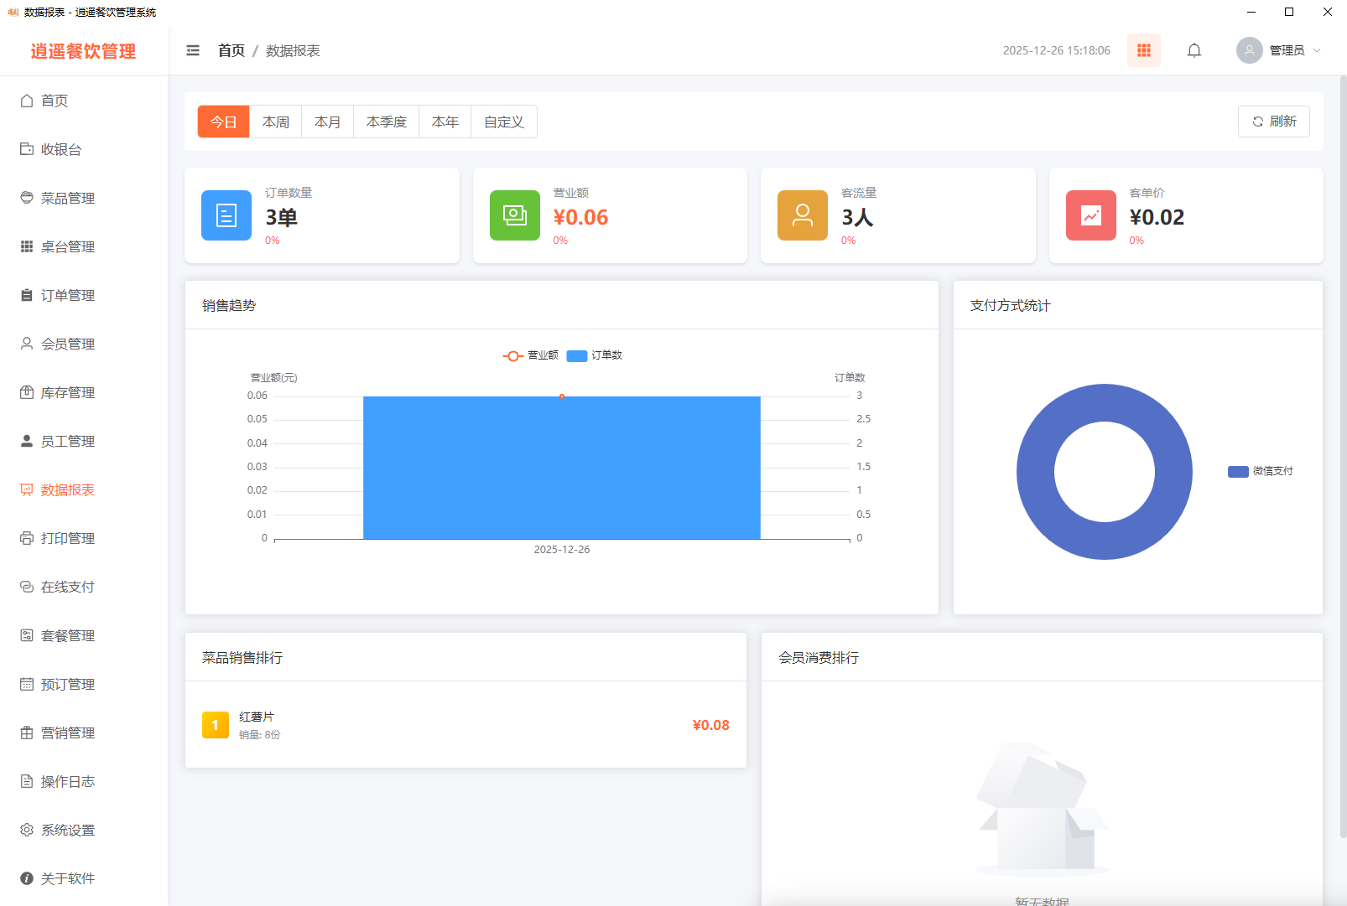Go to 库存管理 in the sidebar
This screenshot has height=906, width=1347.
click(x=67, y=392)
